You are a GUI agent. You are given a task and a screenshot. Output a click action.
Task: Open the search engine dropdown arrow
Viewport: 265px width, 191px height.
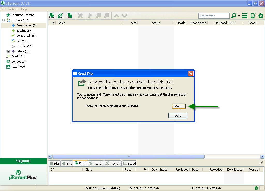tap(239, 16)
